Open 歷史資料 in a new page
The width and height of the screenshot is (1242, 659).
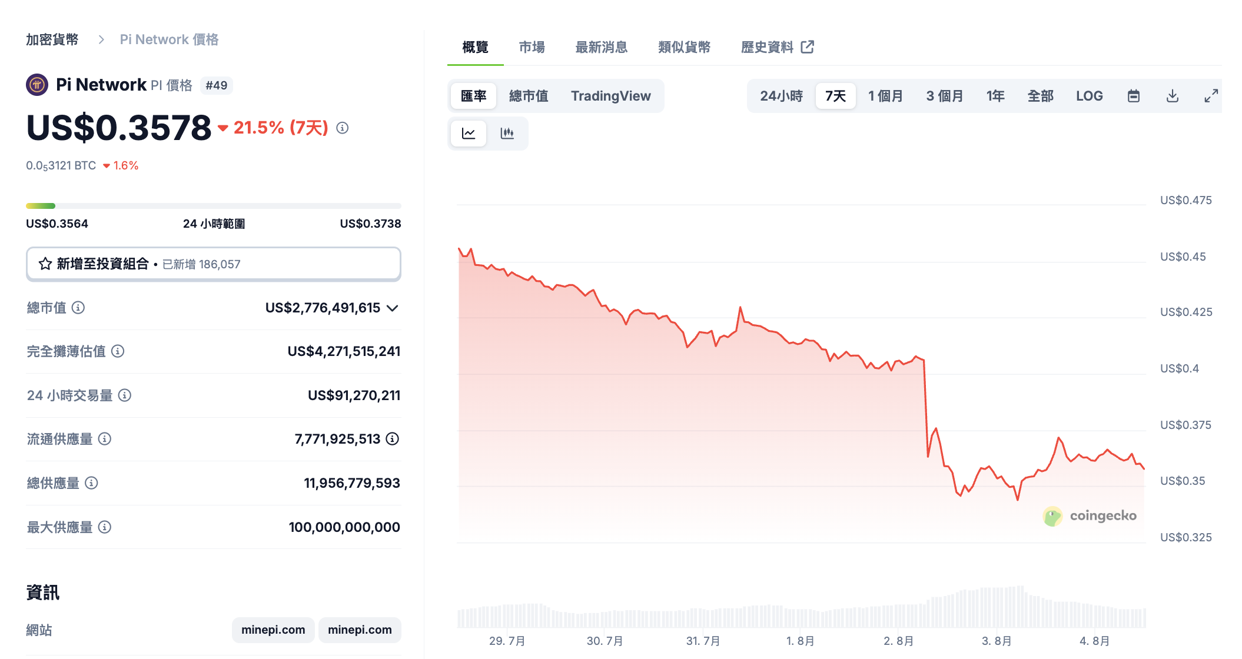[x=768, y=47]
